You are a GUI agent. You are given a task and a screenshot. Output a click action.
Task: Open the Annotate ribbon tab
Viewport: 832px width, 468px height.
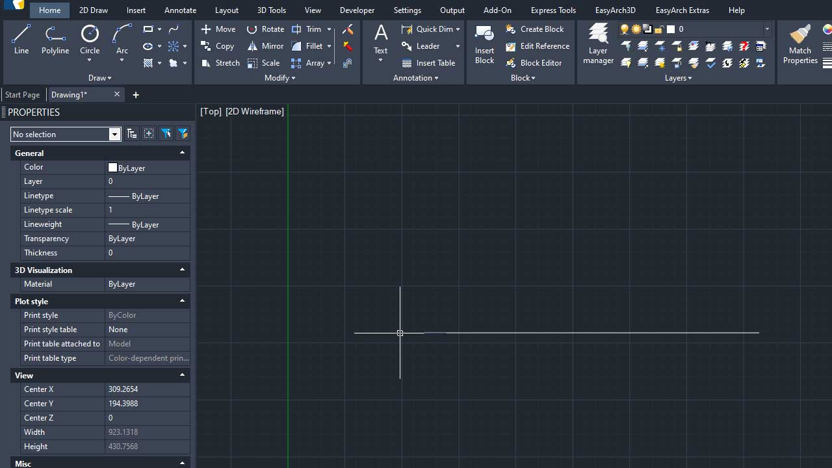click(180, 10)
